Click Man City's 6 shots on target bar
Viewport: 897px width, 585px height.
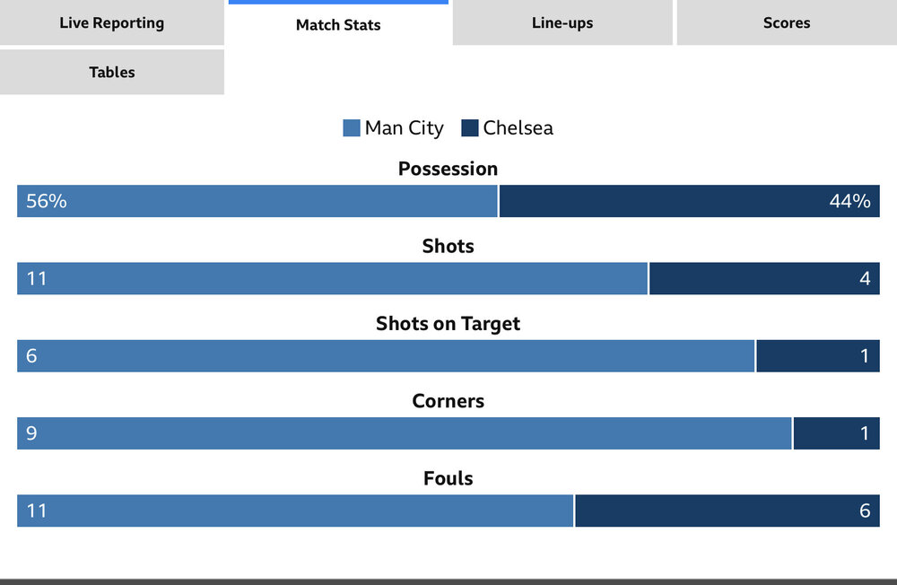click(x=386, y=356)
